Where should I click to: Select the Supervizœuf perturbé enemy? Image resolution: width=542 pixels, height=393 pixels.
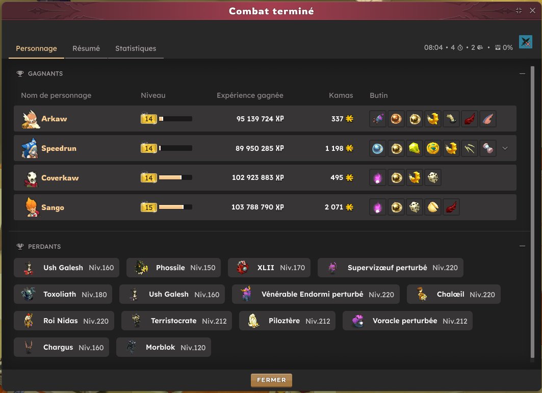(x=390, y=268)
